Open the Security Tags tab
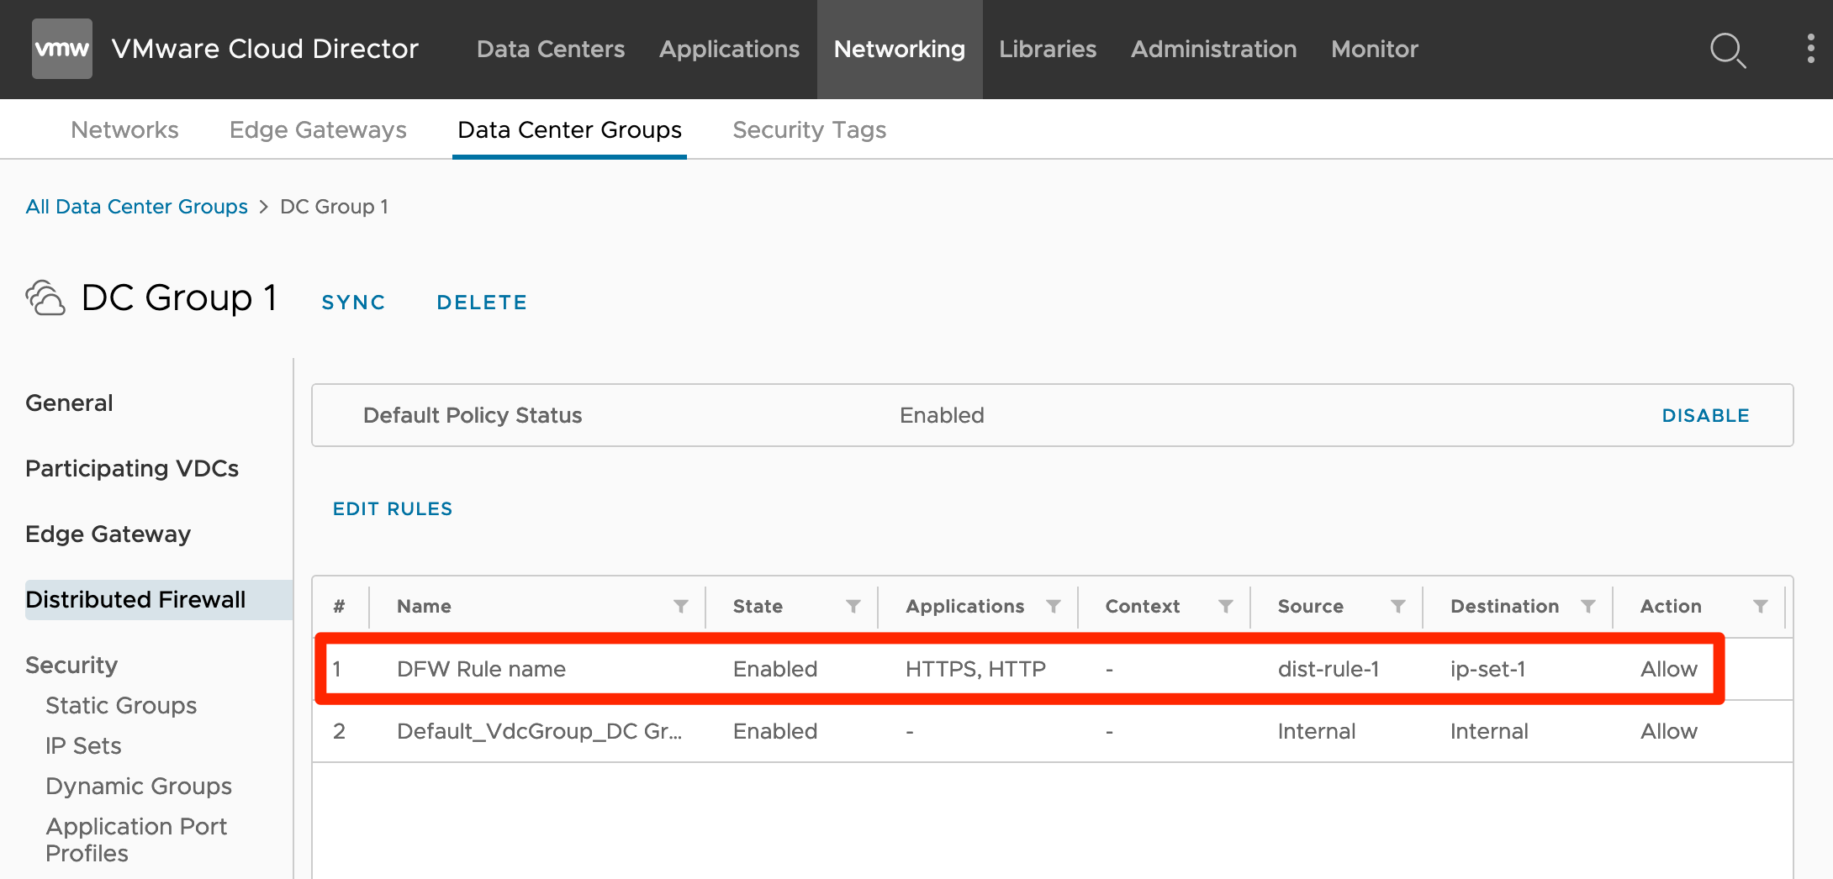This screenshot has height=879, width=1833. click(809, 129)
